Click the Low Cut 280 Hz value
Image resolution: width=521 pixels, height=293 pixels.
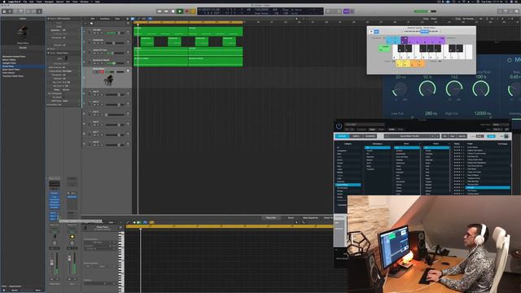click(431, 114)
